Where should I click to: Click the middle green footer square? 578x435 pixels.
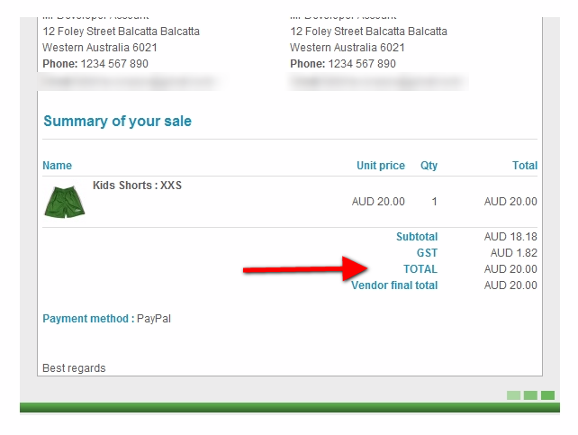point(530,395)
